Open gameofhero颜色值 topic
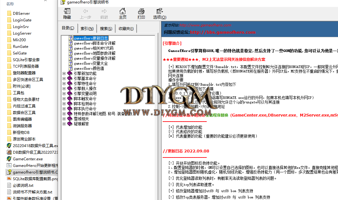 [89, 68]
